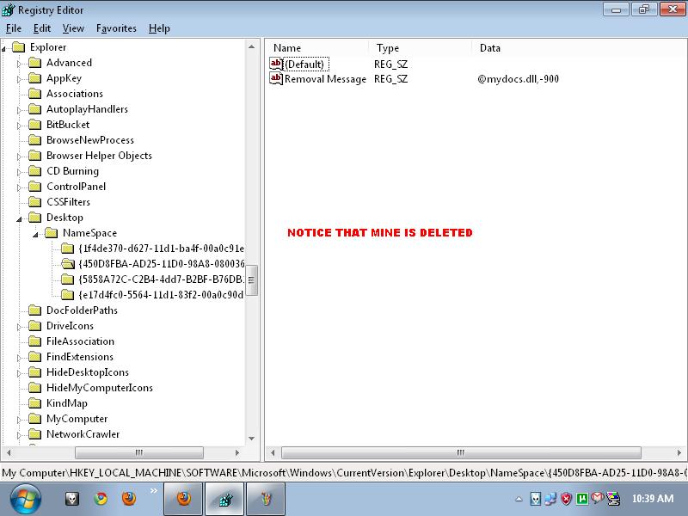Click the red shield security tray icon
Screen dimensions: 688x516
point(567,499)
